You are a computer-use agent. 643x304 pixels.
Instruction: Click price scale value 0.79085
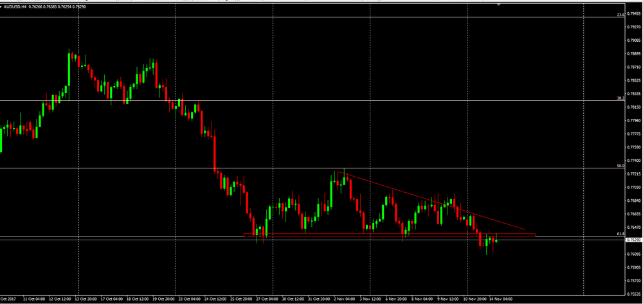[x=634, y=40]
